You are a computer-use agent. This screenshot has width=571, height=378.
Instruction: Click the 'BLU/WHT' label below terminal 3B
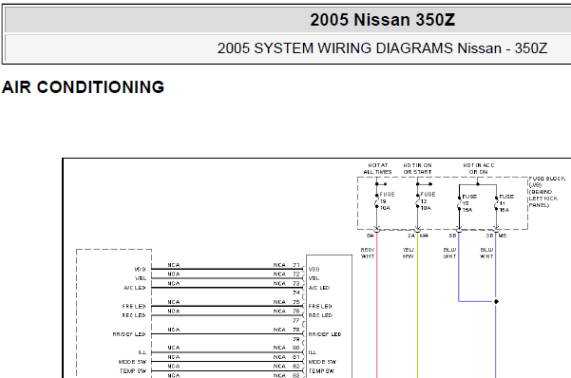coord(486,253)
